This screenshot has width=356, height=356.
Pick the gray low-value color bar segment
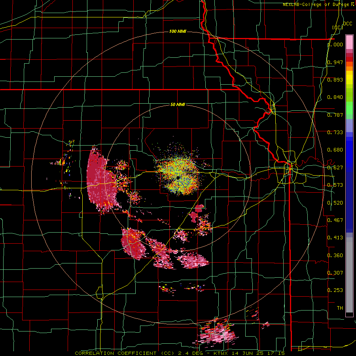tap(349, 275)
